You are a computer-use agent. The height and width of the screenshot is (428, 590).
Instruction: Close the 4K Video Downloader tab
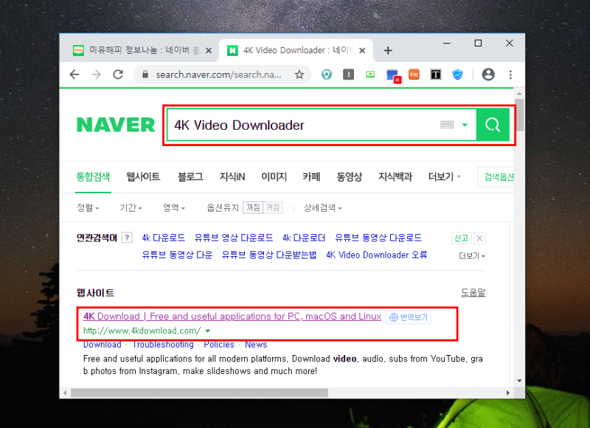362,50
